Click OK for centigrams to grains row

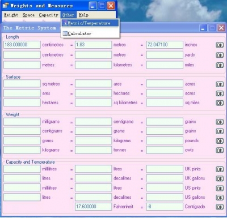click(220, 131)
